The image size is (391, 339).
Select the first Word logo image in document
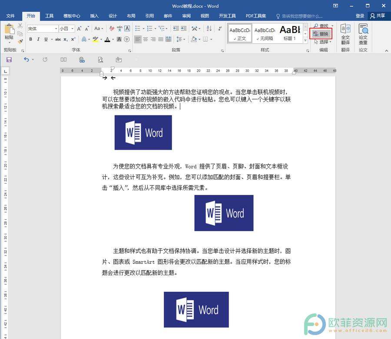[143, 132]
